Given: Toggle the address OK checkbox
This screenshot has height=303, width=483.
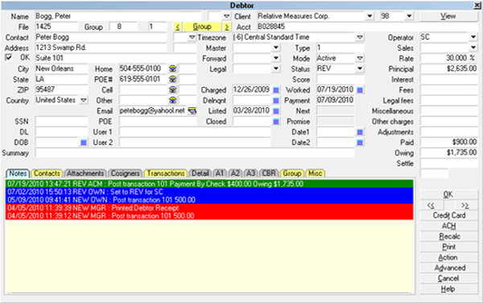Looking at the screenshot, I should point(8,58).
